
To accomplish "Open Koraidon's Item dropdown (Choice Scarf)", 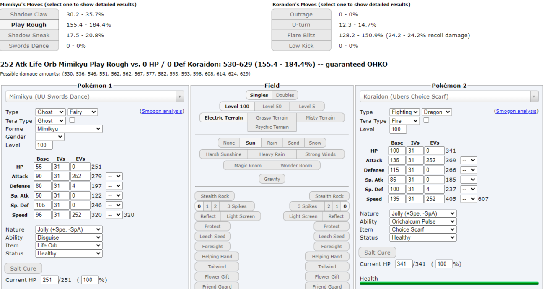I will pyautogui.click(x=423, y=229).
